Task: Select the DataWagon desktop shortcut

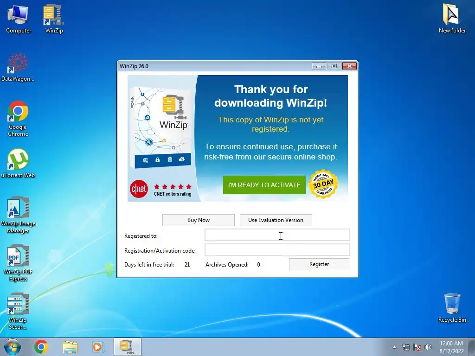Action: [18, 67]
